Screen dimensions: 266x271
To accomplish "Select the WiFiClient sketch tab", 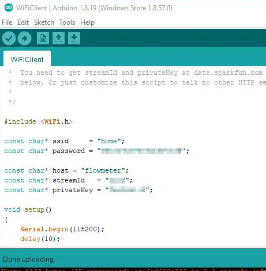I will pyautogui.click(x=27, y=59).
